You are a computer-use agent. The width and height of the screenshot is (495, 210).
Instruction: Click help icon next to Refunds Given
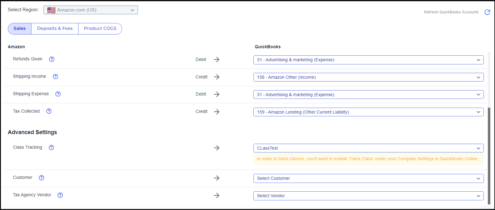[52, 59]
